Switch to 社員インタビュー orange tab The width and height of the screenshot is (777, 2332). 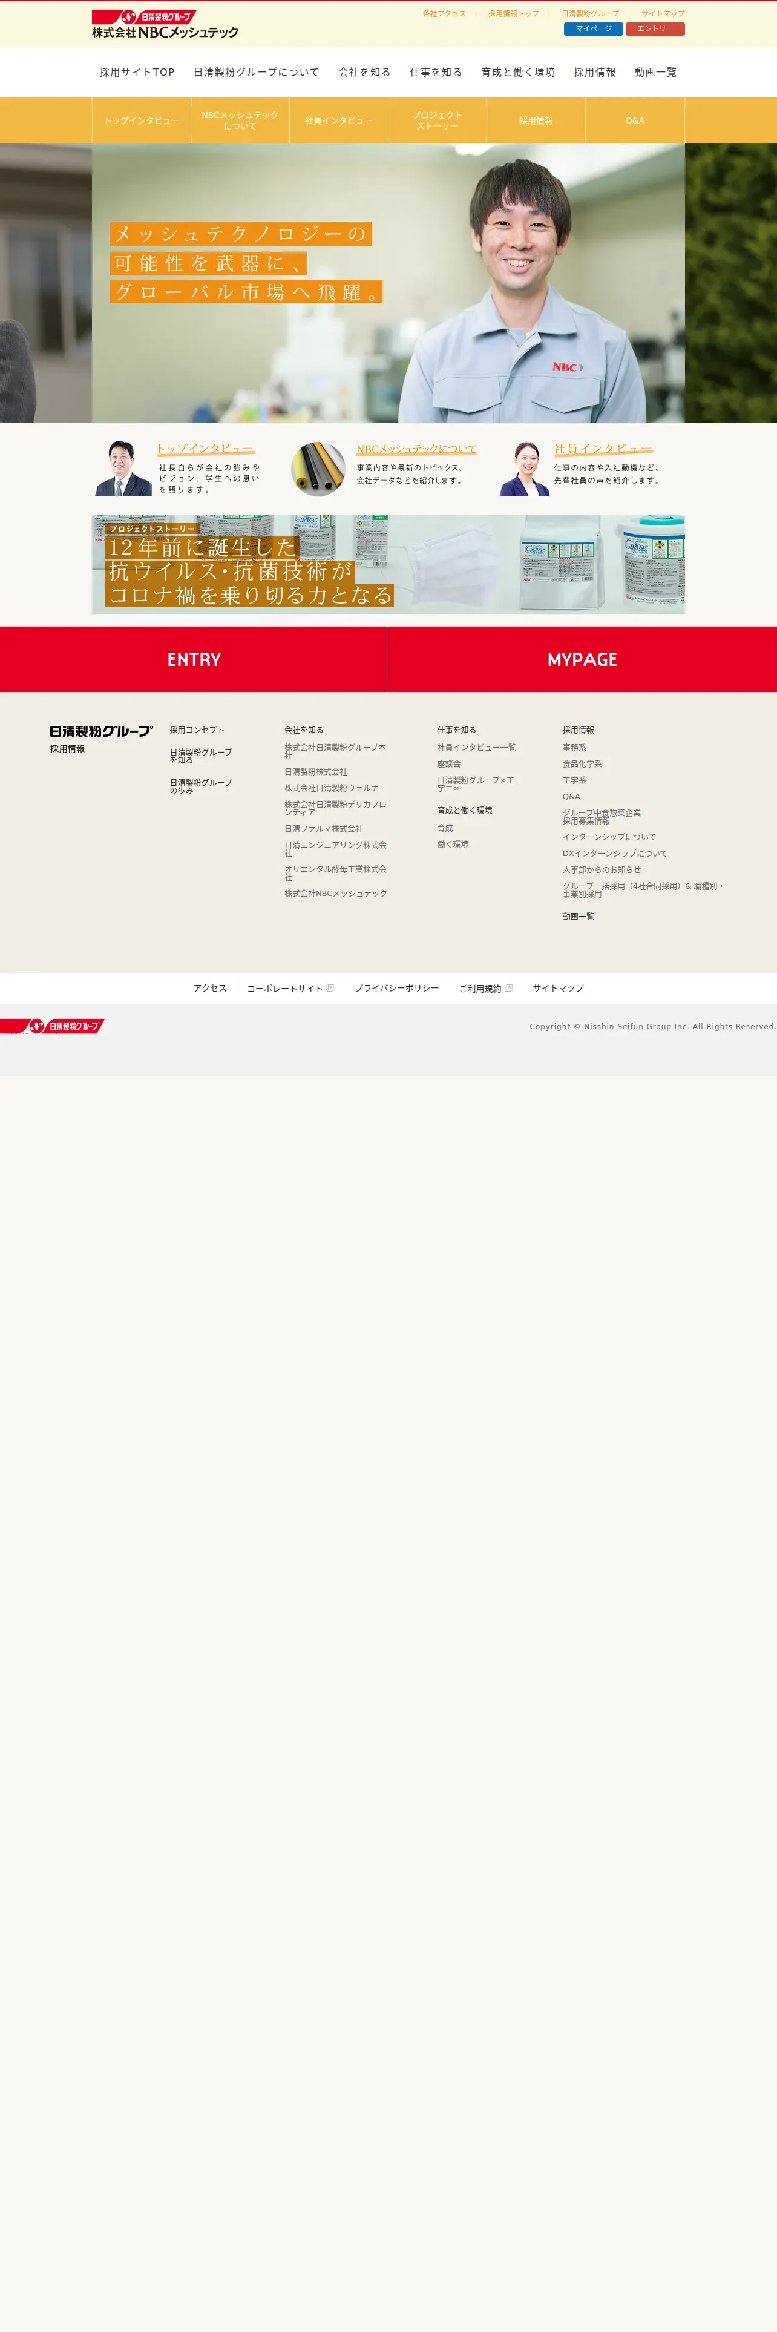pos(339,120)
